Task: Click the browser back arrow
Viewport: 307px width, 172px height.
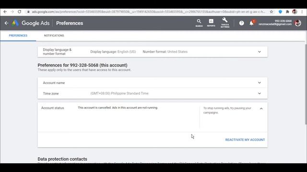Action: coord(5,11)
